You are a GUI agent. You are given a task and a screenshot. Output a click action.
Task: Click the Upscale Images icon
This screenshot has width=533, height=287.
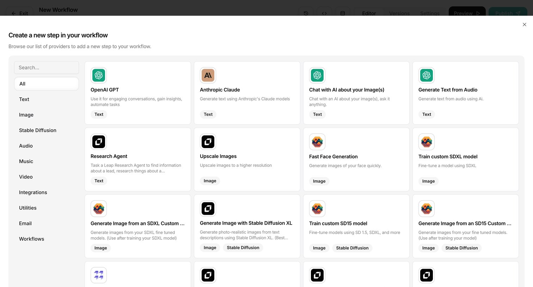click(x=208, y=142)
